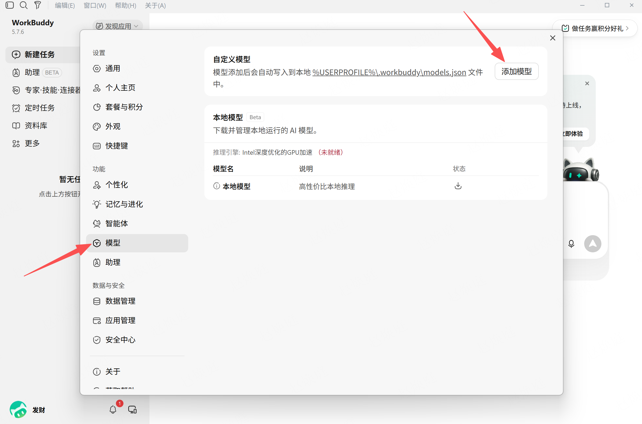Click the microphone voice input icon
642x424 pixels.
click(571, 244)
